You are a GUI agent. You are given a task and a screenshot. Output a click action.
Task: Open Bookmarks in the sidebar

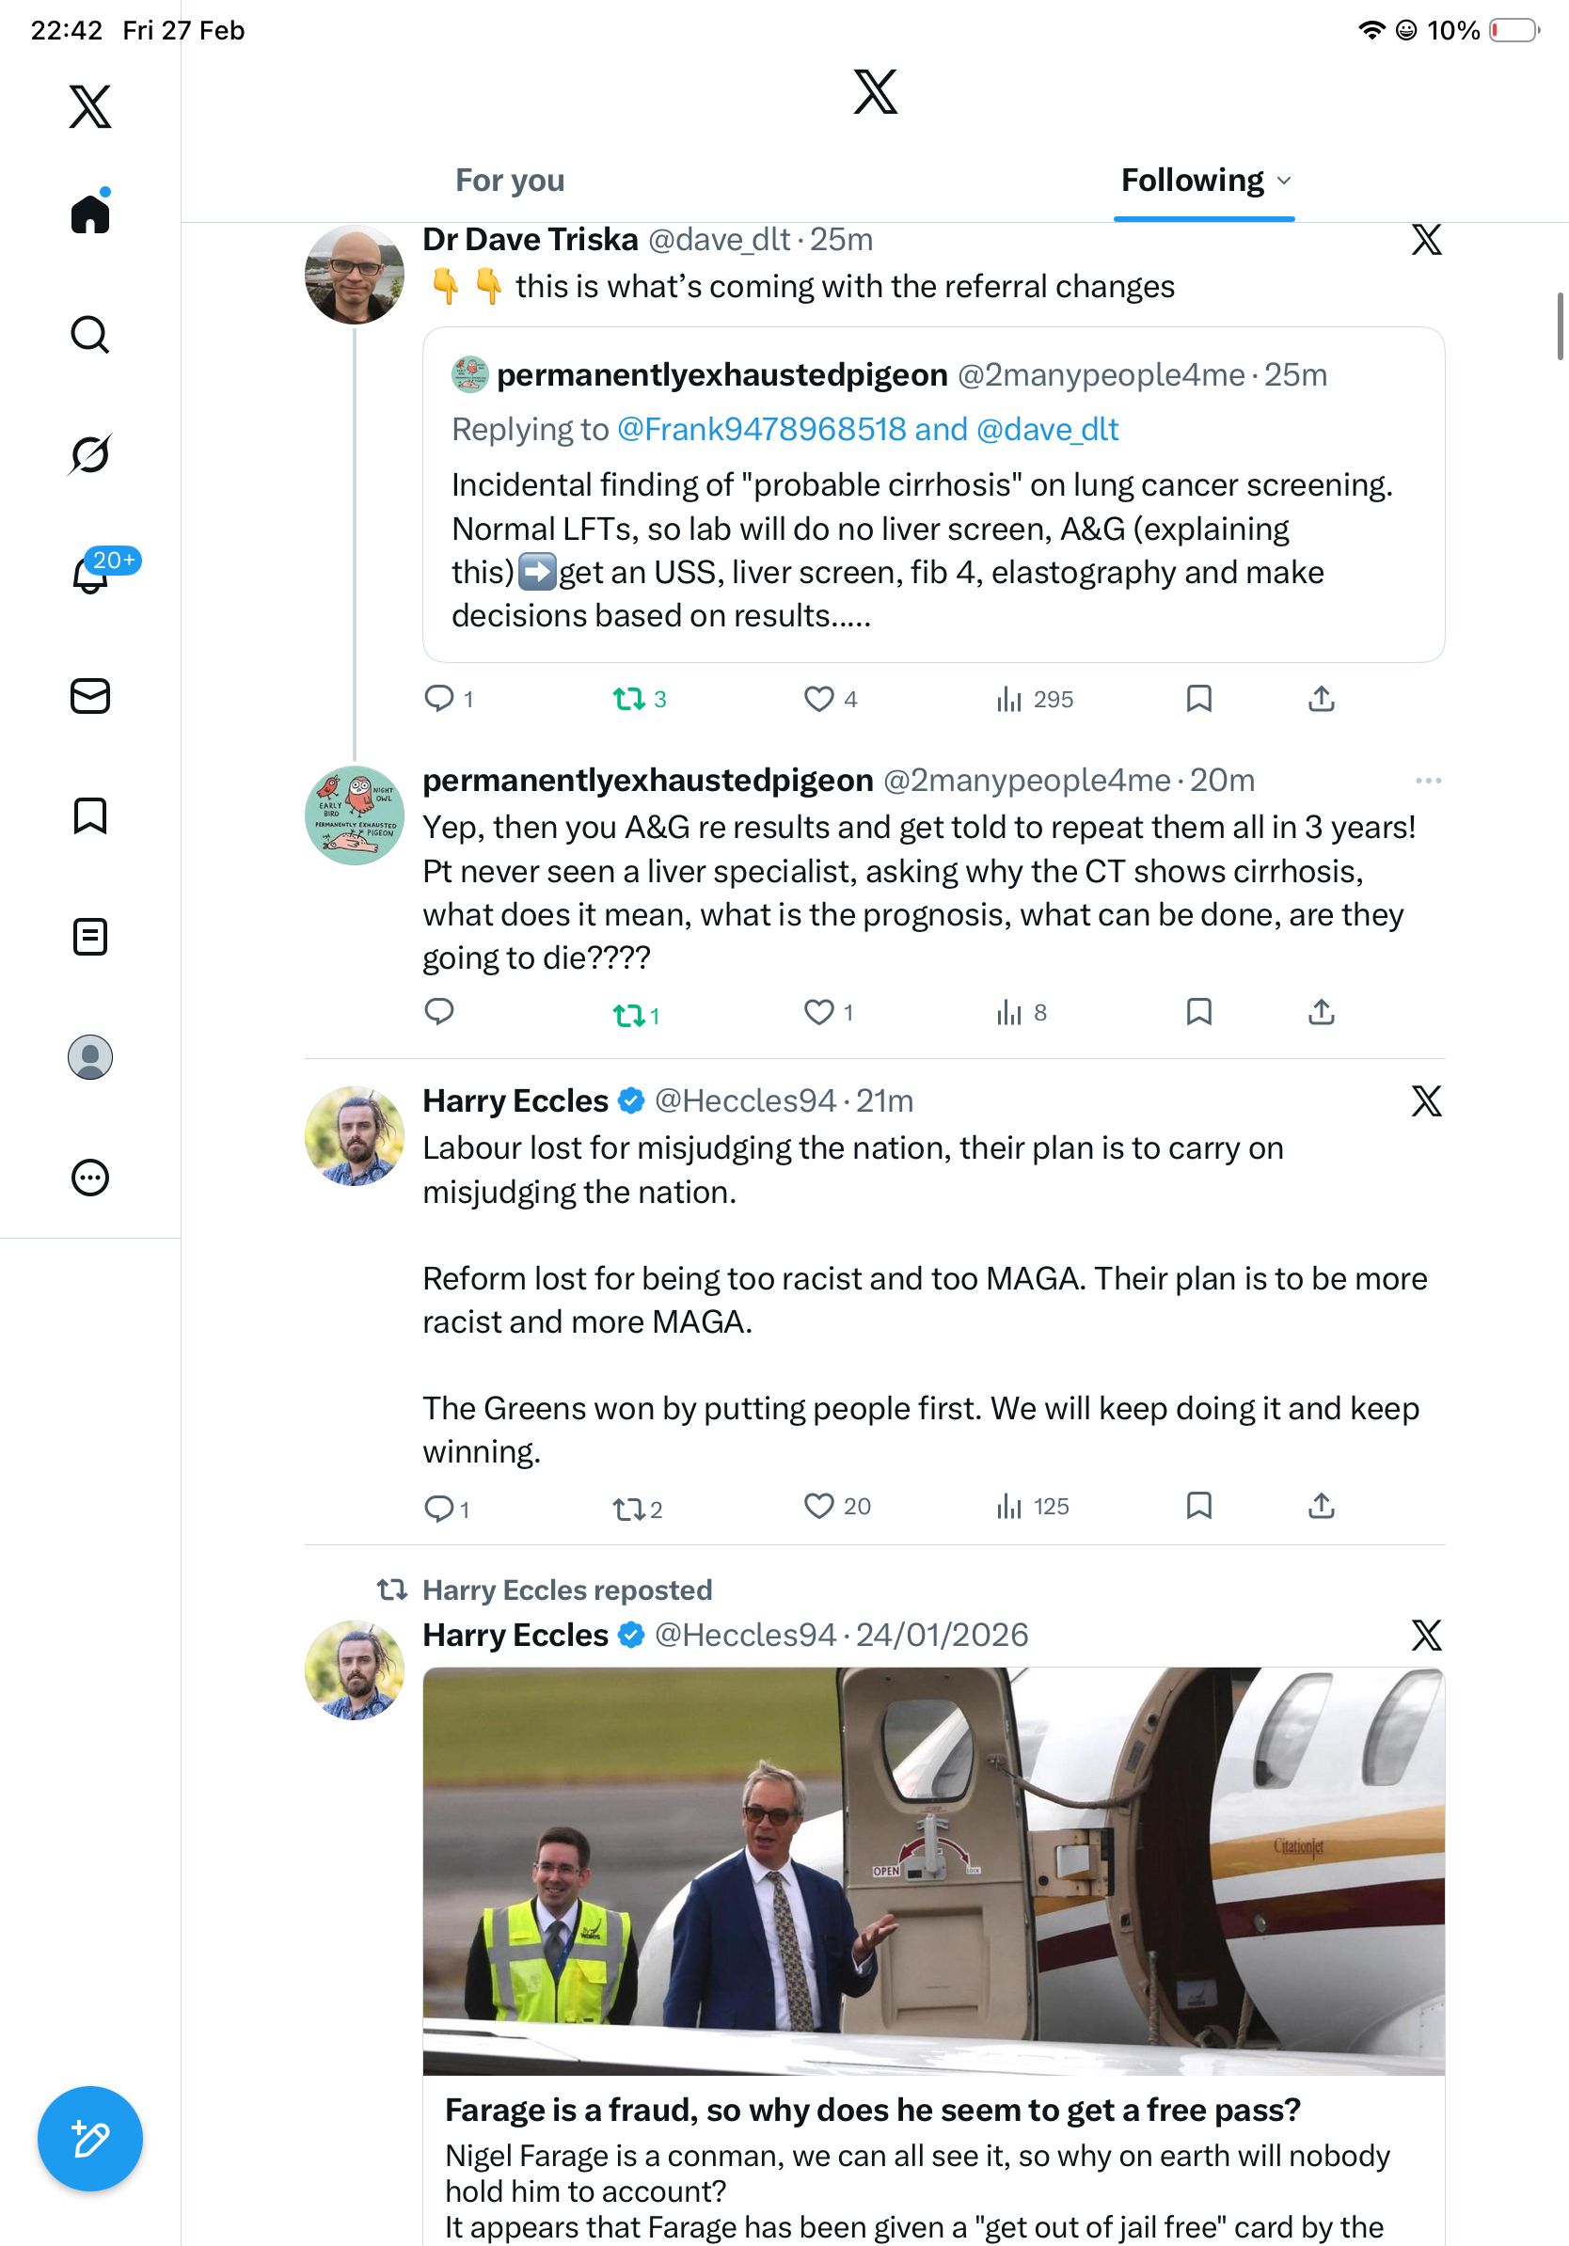(90, 815)
